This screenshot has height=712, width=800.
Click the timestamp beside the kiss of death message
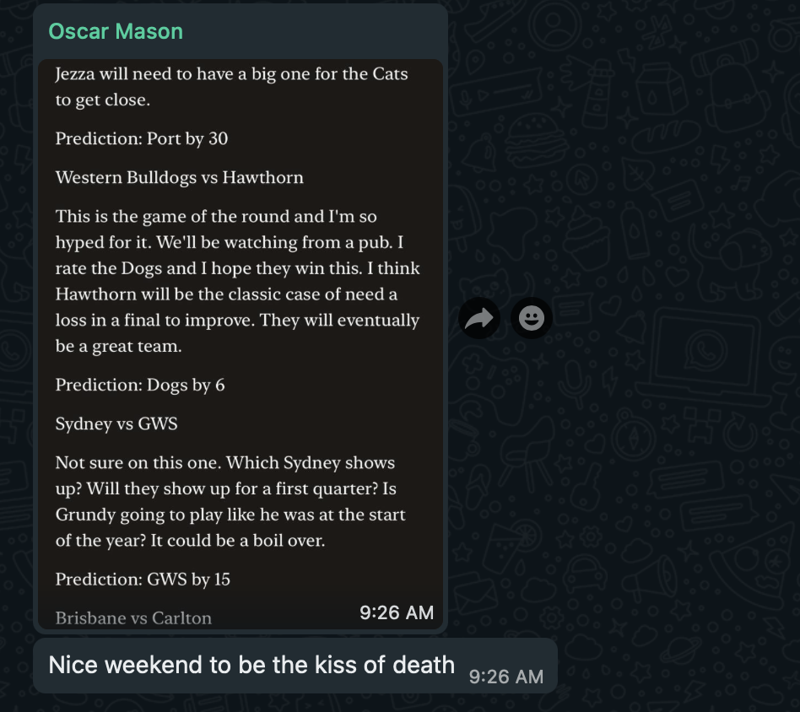point(506,676)
